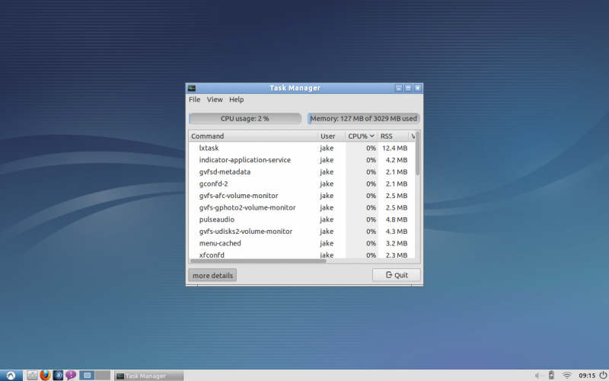The width and height of the screenshot is (609, 381).
Task: Open the Abiword 'a' launcher icon
Action: [58, 375]
